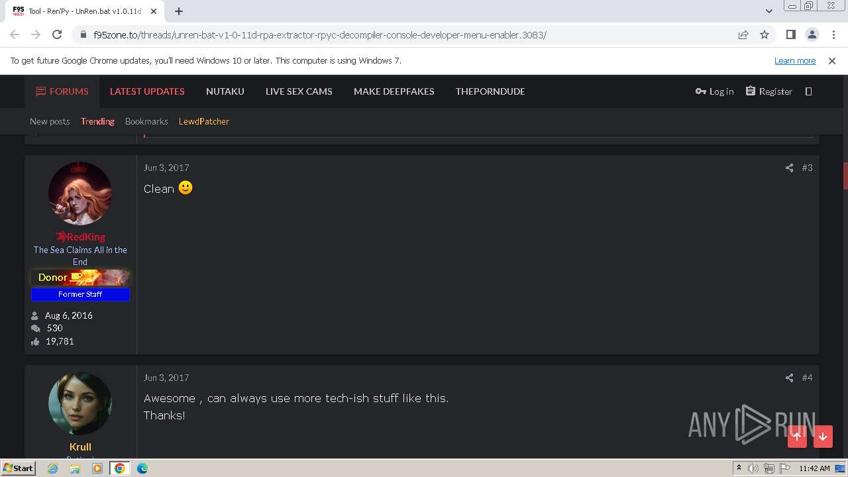Open the sidebar toggle icon next to Register
The width and height of the screenshot is (848, 477).
click(808, 91)
